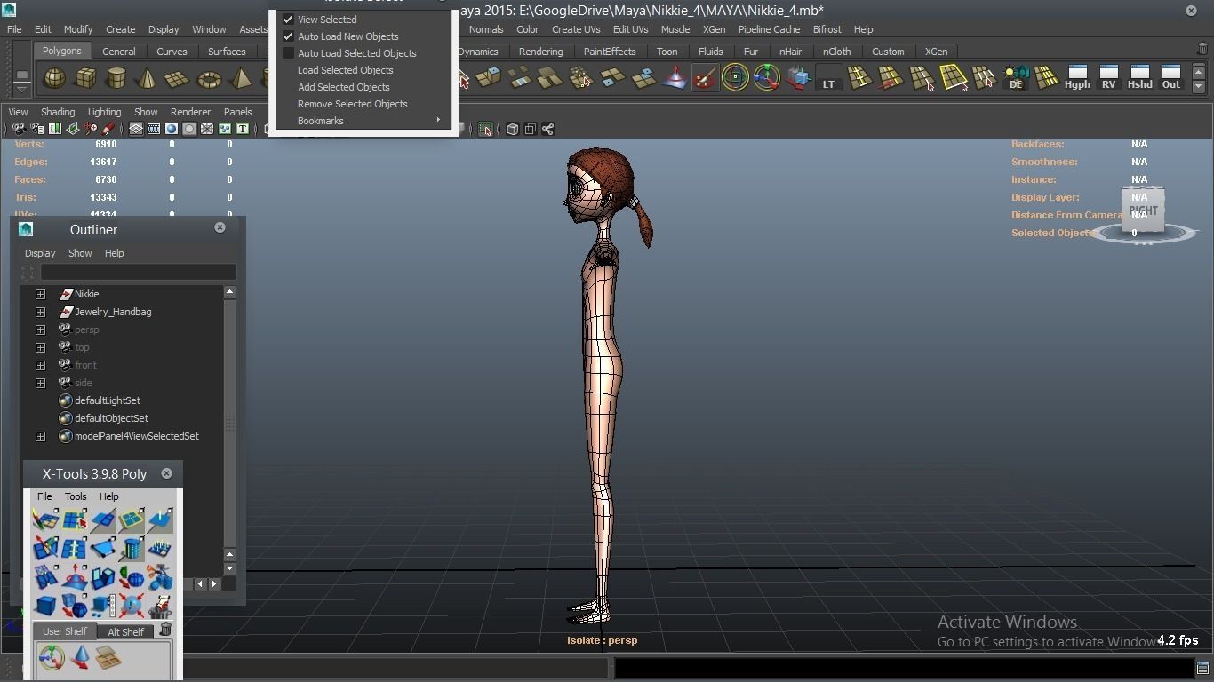Open Render View via RV shelf icon

click(1108, 78)
